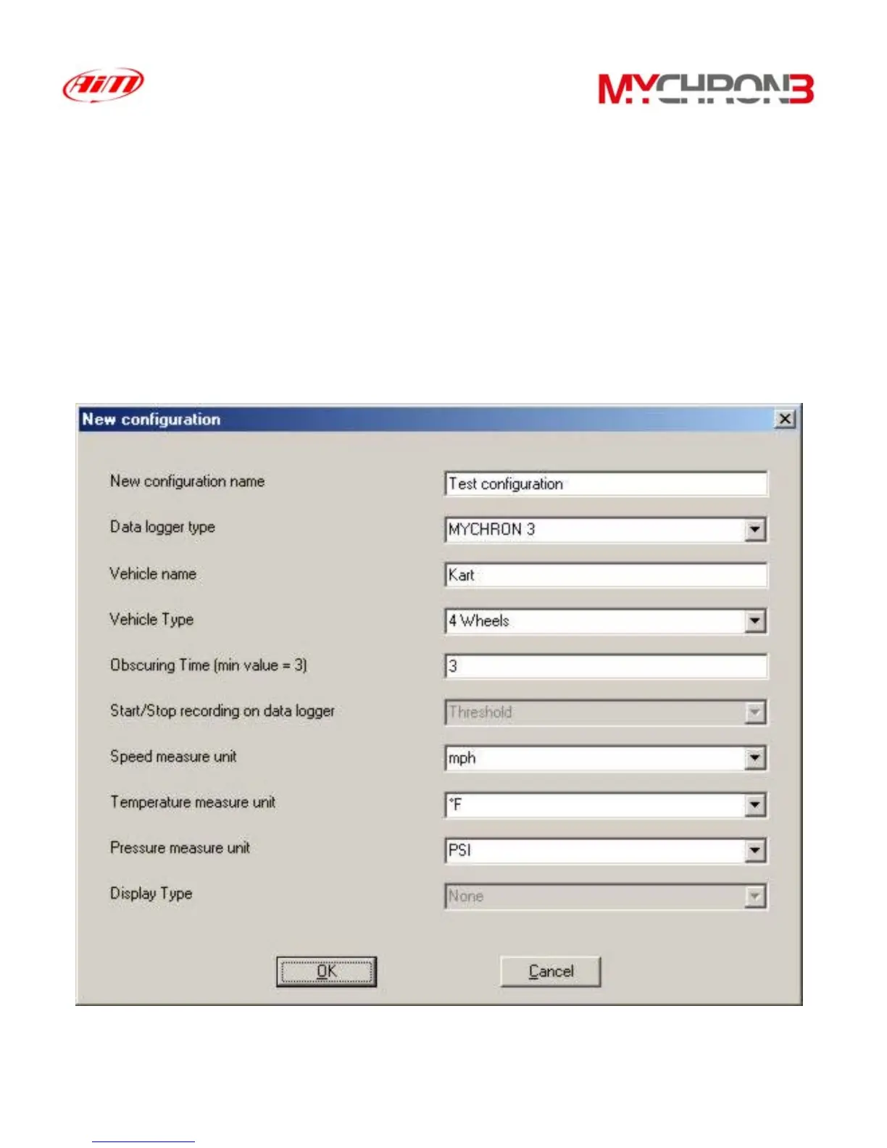Click the AIM logo
This screenshot has width=887, height=1148.
point(103,84)
